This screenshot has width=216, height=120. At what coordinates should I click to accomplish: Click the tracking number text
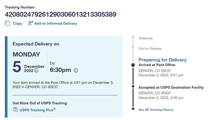pos(61,14)
